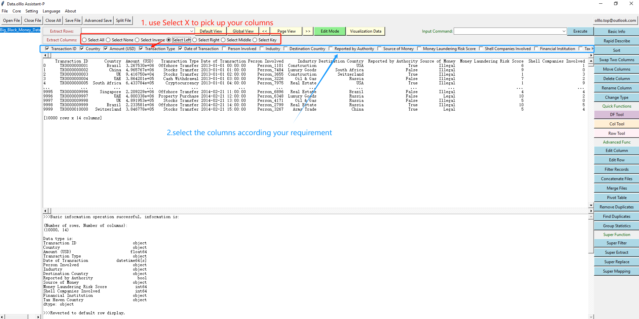This screenshot has width=639, height=319.
Task: Enable Edit Mode
Action: [330, 31]
